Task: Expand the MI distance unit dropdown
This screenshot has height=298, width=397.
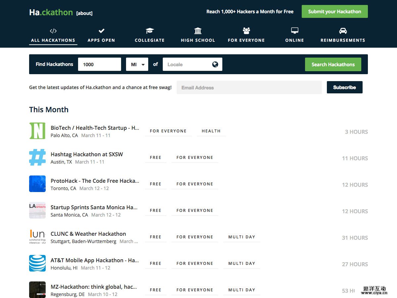Action: coord(137,64)
